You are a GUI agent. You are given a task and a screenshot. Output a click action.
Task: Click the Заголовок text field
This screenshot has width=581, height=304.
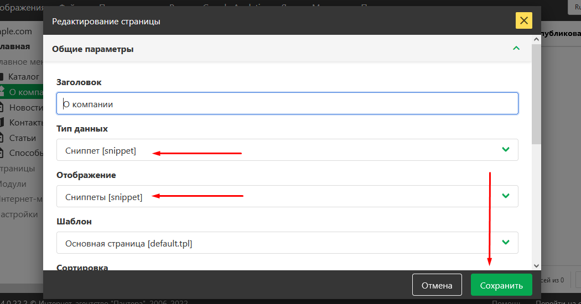pyautogui.click(x=287, y=103)
